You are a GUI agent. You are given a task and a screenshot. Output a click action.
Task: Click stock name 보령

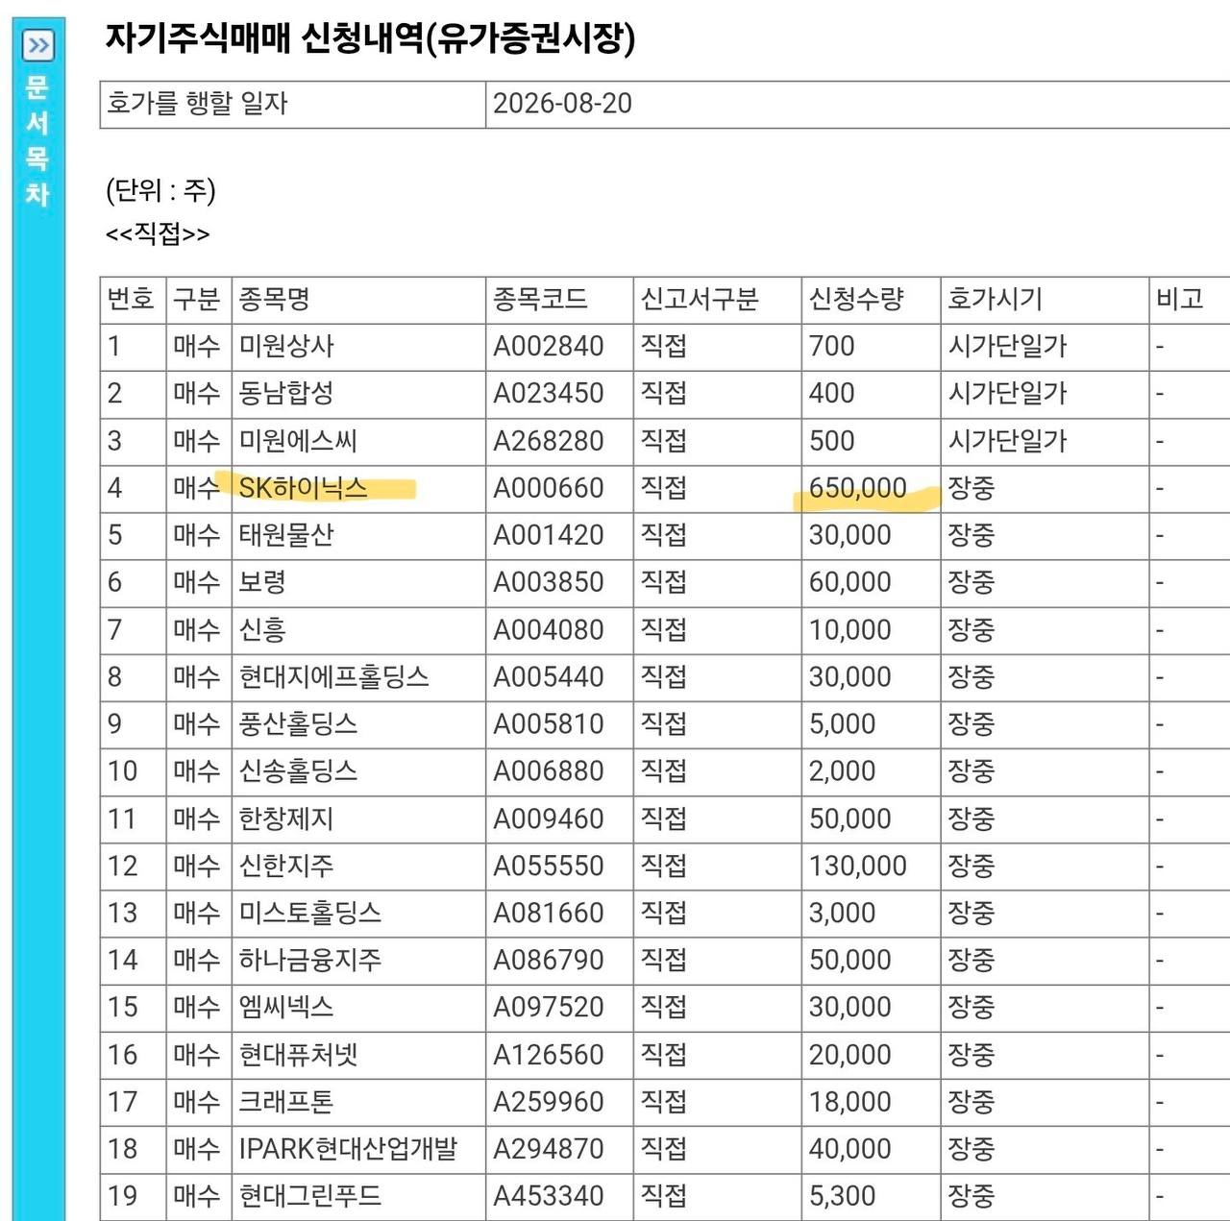(x=262, y=582)
